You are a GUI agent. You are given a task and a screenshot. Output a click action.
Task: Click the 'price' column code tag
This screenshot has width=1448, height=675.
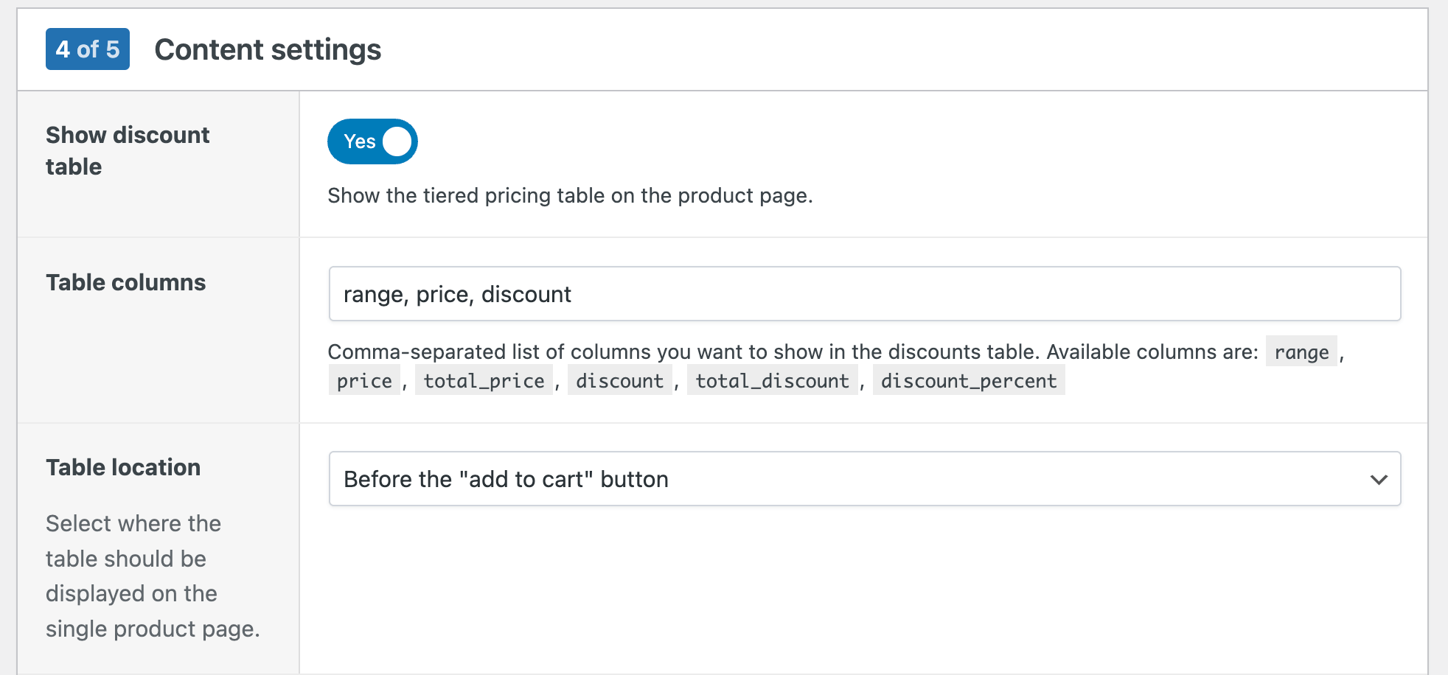pos(364,380)
